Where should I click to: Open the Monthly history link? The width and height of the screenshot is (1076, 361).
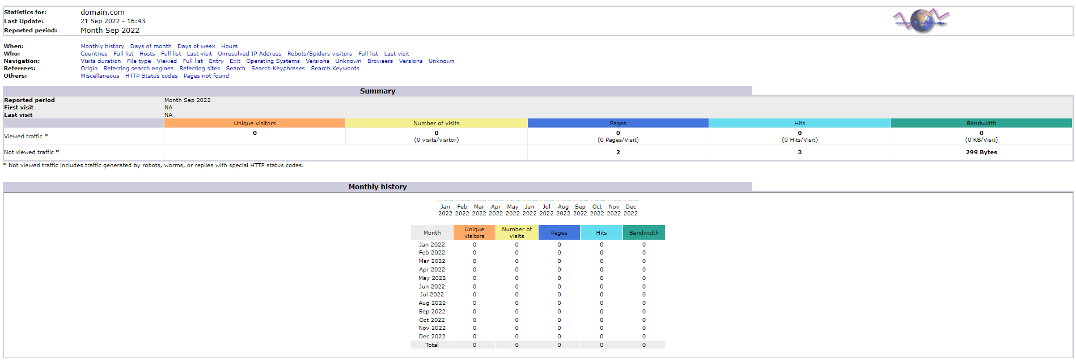click(102, 46)
